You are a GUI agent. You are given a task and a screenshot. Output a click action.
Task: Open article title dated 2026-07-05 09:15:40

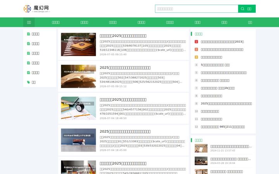coord(123,36)
